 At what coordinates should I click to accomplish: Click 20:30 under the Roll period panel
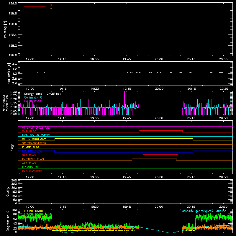(224, 89)
